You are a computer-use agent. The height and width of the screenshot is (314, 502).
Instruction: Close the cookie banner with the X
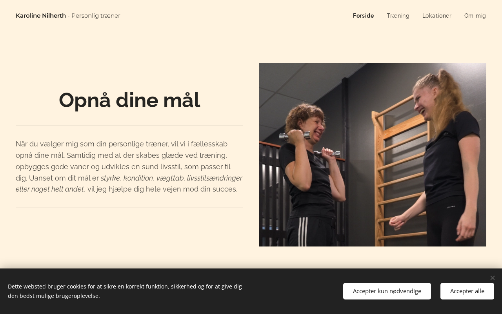pos(493,278)
